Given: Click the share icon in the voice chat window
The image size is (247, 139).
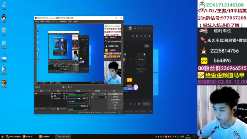Looking at the screenshot, I should click(x=149, y=36).
